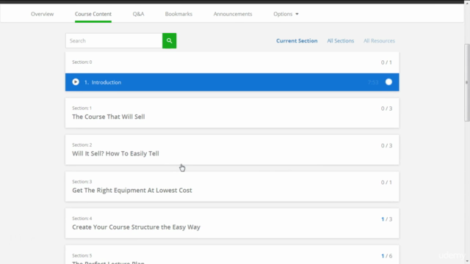Viewport: 470px width, 264px height.
Task: Click the green search magnifier button
Action: click(x=170, y=41)
